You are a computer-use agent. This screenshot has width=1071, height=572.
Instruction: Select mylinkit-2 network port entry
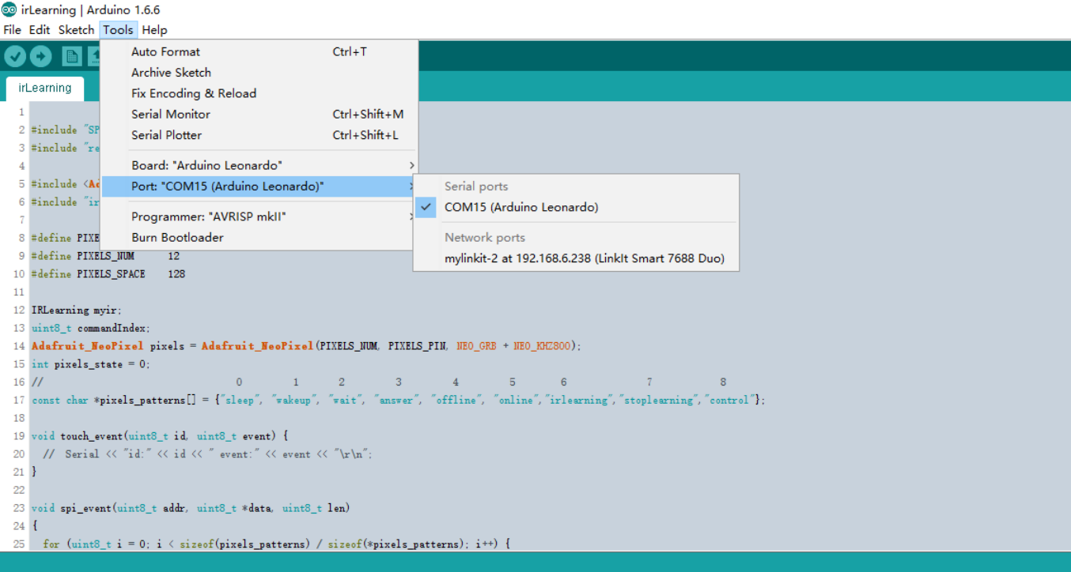click(576, 258)
